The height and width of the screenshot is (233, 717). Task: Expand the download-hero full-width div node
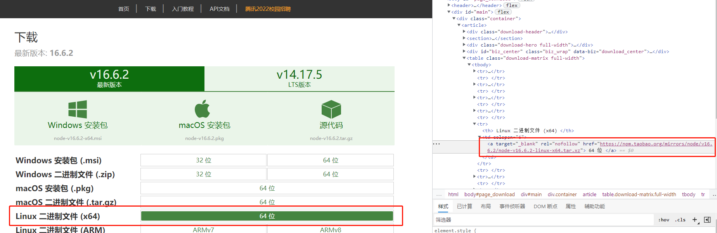point(464,45)
